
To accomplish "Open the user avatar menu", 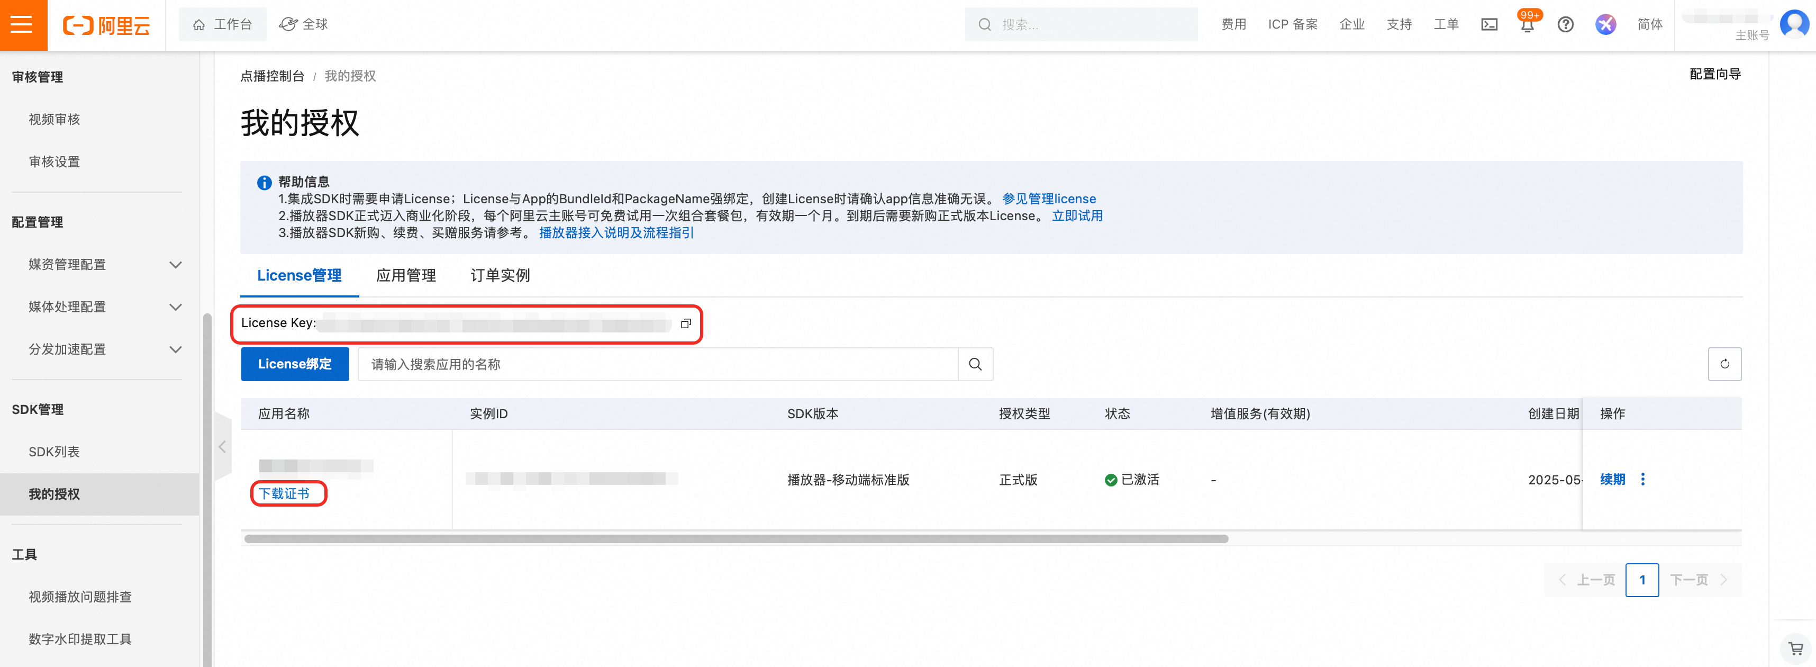I will (x=1794, y=25).
